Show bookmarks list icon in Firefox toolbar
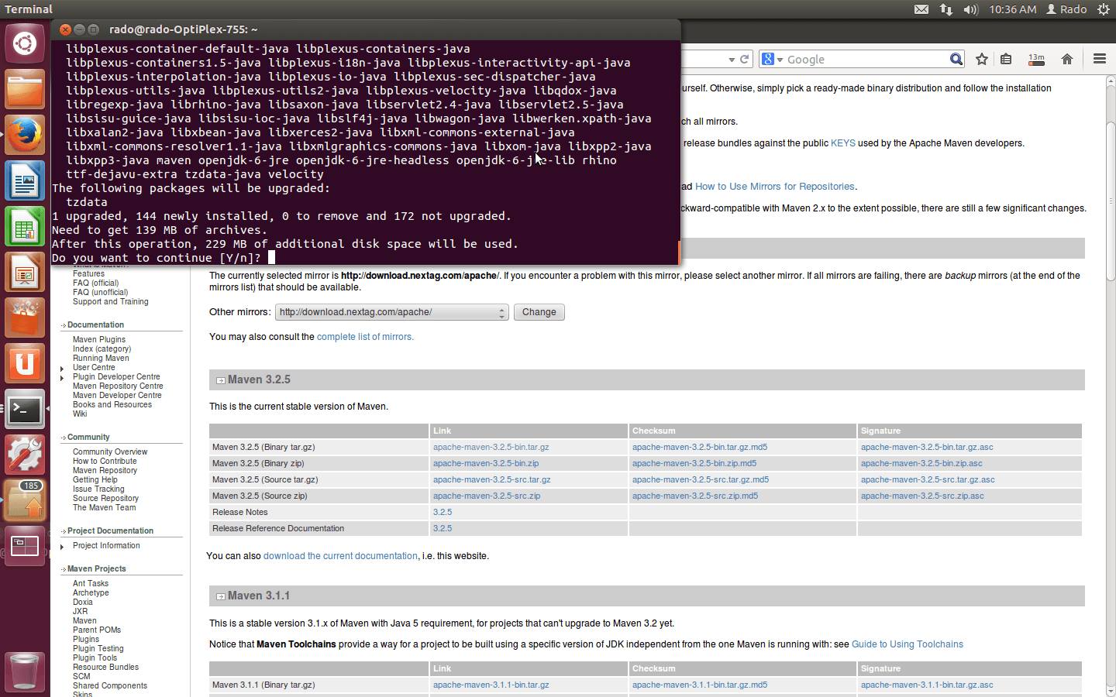This screenshot has width=1116, height=697. point(1006,59)
